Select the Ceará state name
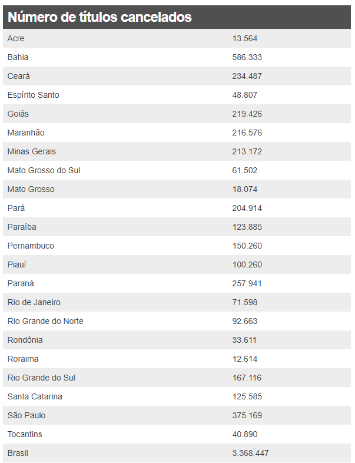355x463 pixels. click(x=19, y=76)
